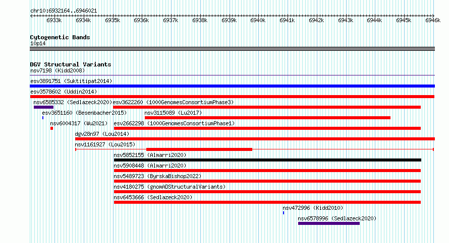
Task: Click the thick red nsv1161927 segment
Action: pos(199,149)
